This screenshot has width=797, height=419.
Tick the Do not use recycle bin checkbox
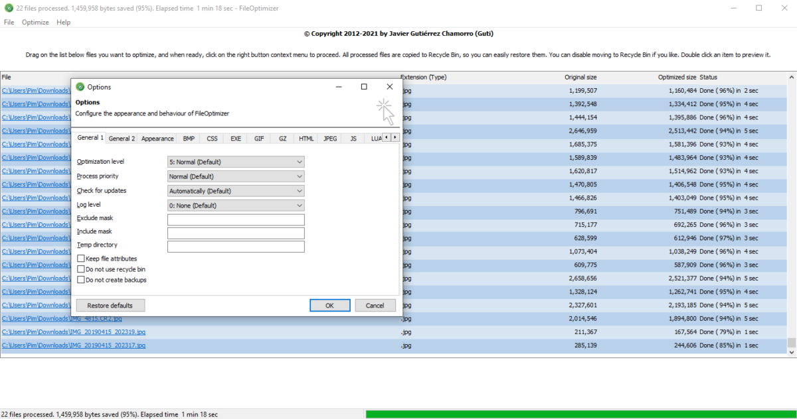(81, 269)
